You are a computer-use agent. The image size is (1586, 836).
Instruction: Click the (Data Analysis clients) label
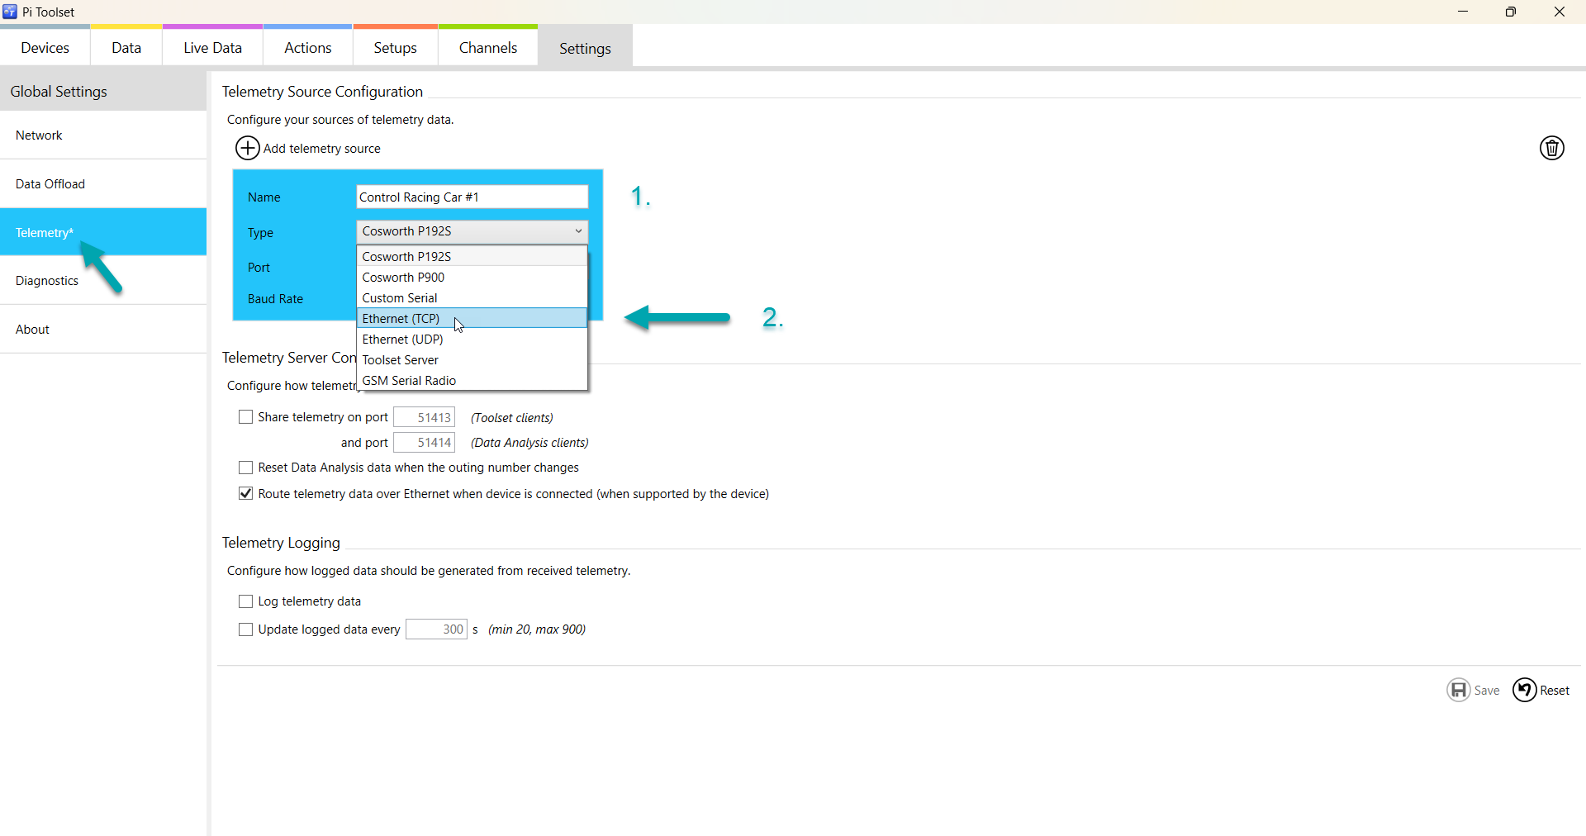point(529,443)
